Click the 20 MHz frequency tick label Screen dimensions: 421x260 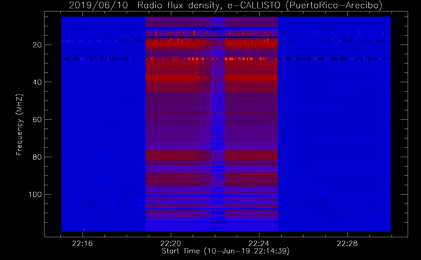pyautogui.click(x=37, y=45)
